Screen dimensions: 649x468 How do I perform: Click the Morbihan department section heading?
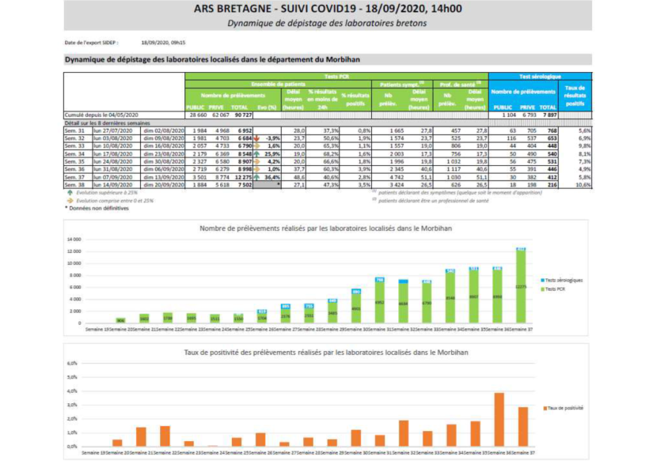pos(212,59)
